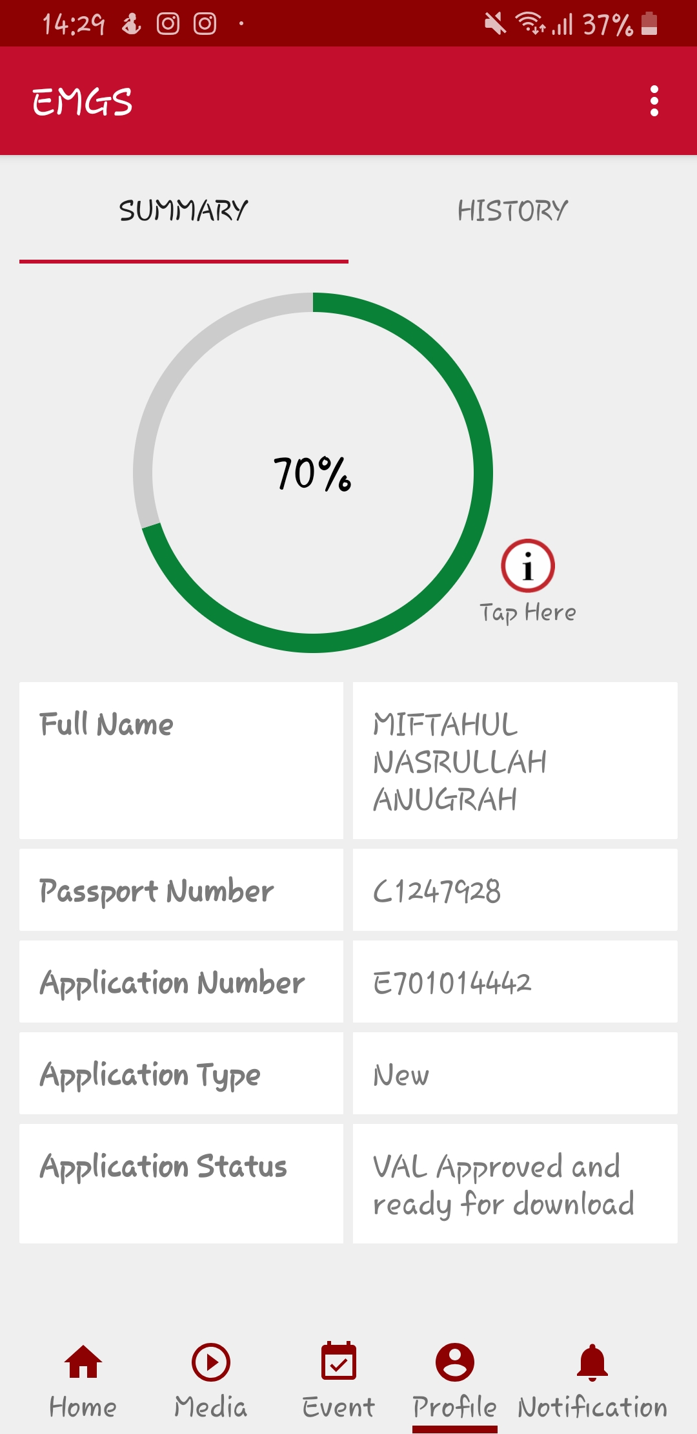Go to Home via house icon
The height and width of the screenshot is (1434, 697).
pos(83,1362)
